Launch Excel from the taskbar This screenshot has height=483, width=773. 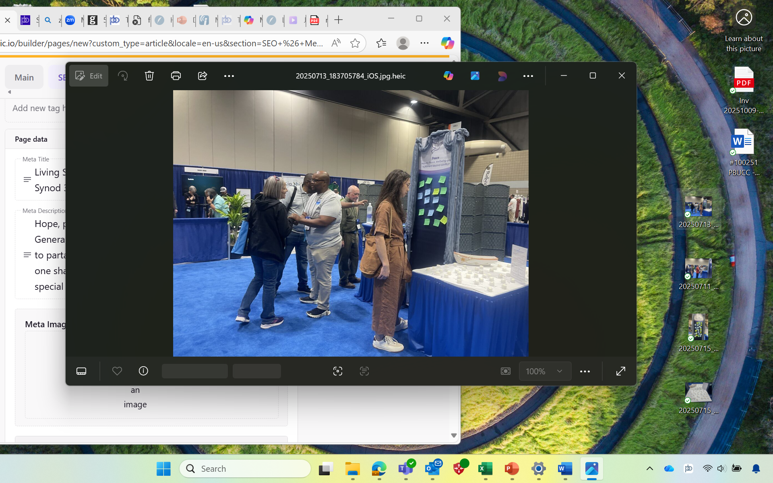[485, 469]
